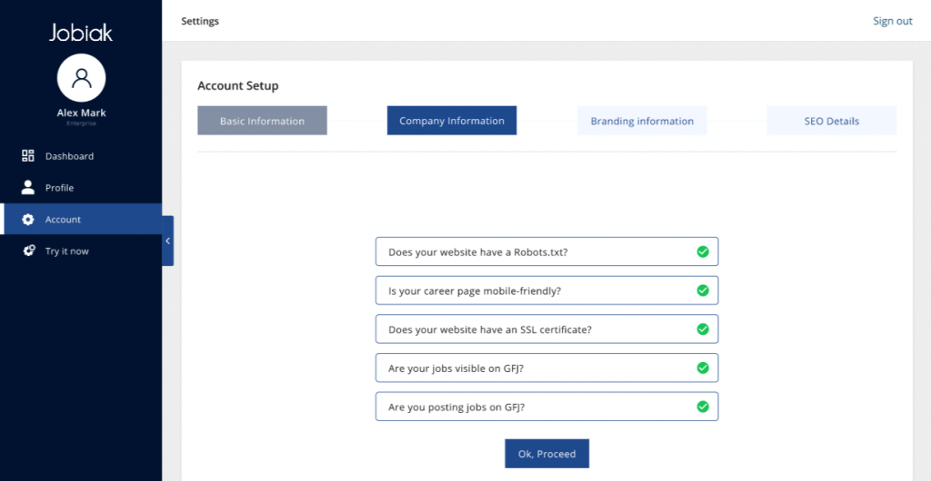Click green check for posting jobs on GFJ
931x481 pixels.
tap(703, 407)
